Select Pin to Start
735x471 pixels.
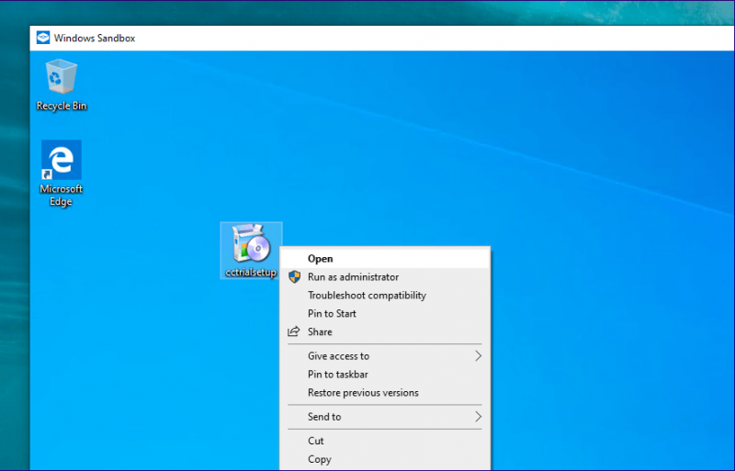point(385,313)
